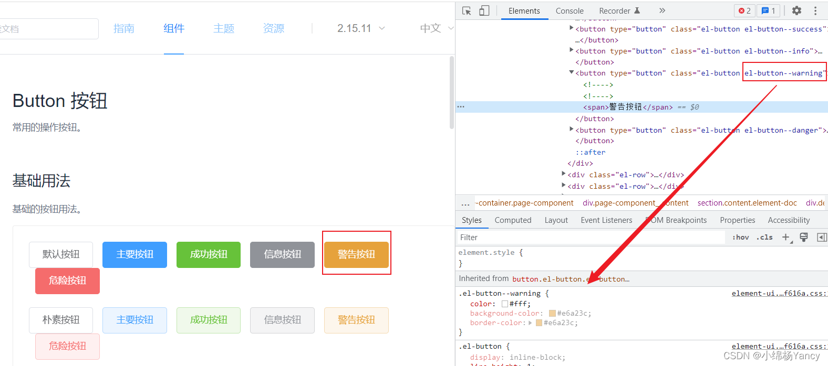828x366 pixels.
Task: Switch to the Console tab
Action: click(570, 11)
